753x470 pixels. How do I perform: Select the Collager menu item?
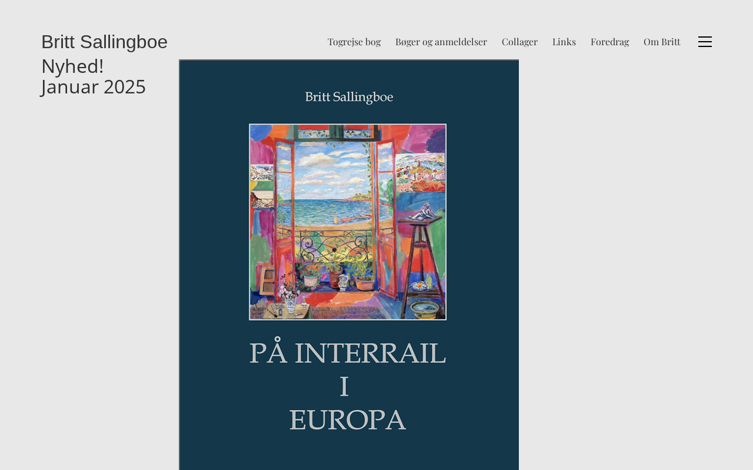click(x=519, y=42)
